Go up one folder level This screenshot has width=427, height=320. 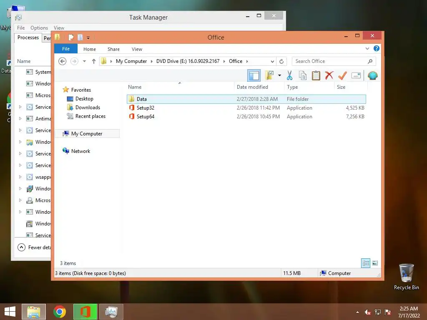[x=94, y=61]
